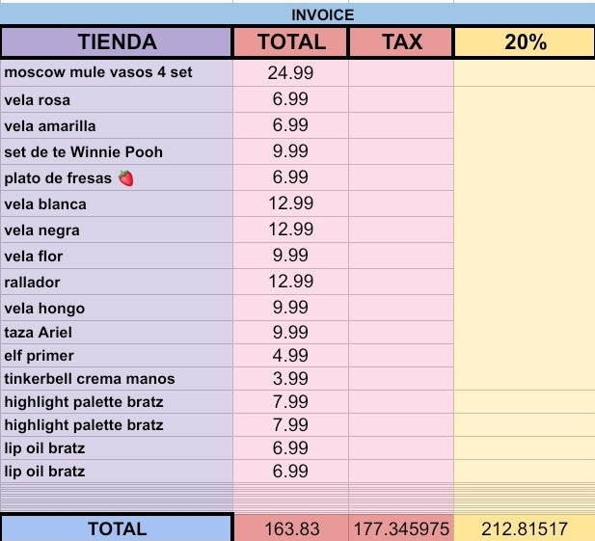
Task: Select the rallador item cell
Action: [117, 283]
